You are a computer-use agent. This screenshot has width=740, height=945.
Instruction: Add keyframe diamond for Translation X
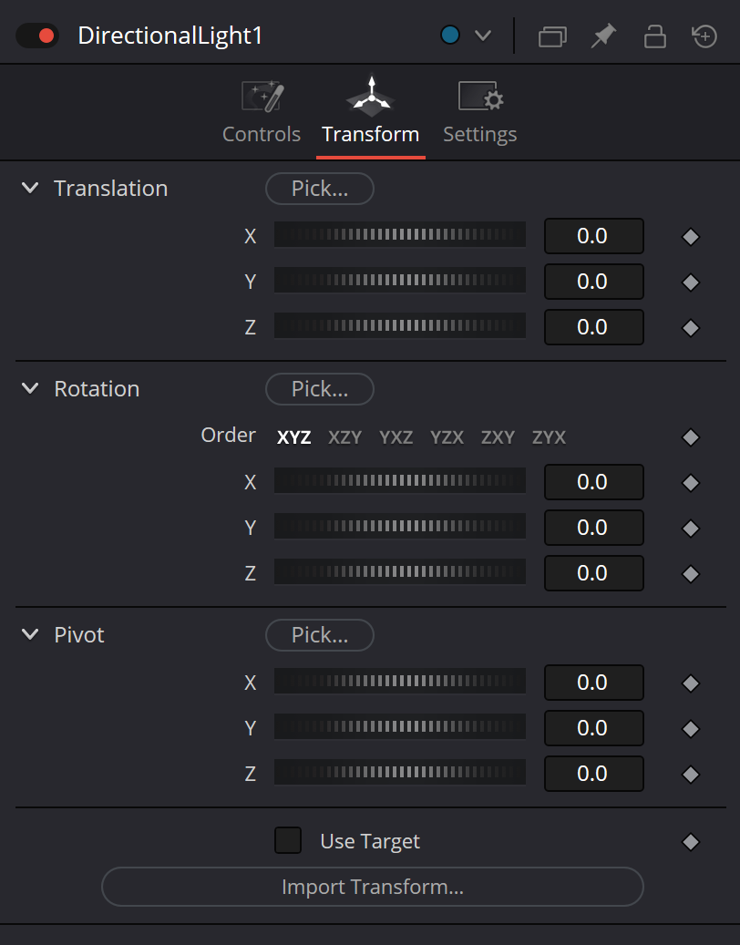pyautogui.click(x=691, y=237)
